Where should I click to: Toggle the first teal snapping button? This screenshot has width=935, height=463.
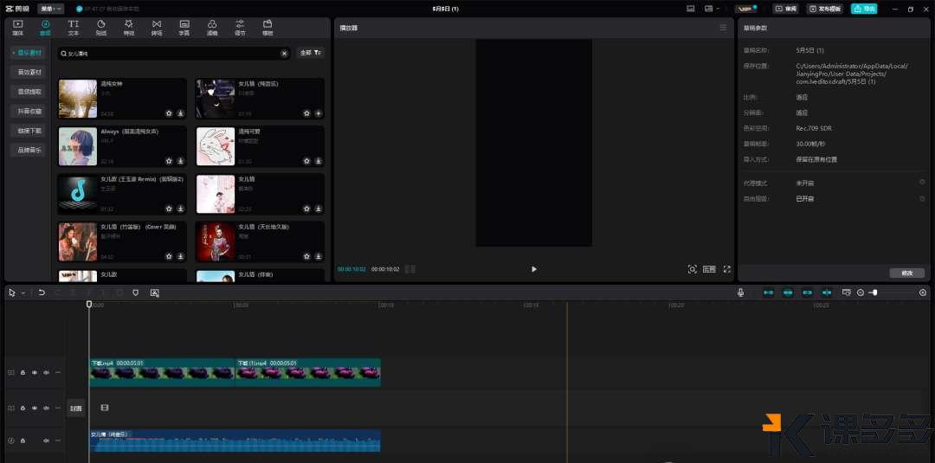(x=769, y=293)
